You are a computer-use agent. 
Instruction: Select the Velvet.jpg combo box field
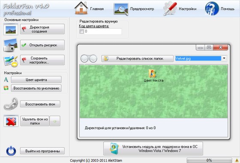click(201, 58)
